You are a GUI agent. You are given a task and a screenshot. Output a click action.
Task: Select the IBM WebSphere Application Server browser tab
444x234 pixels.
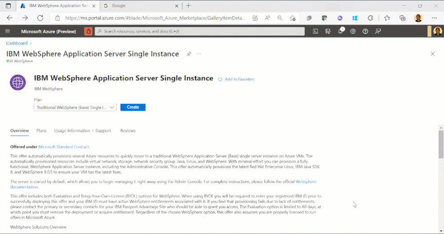pyautogui.click(x=58, y=6)
